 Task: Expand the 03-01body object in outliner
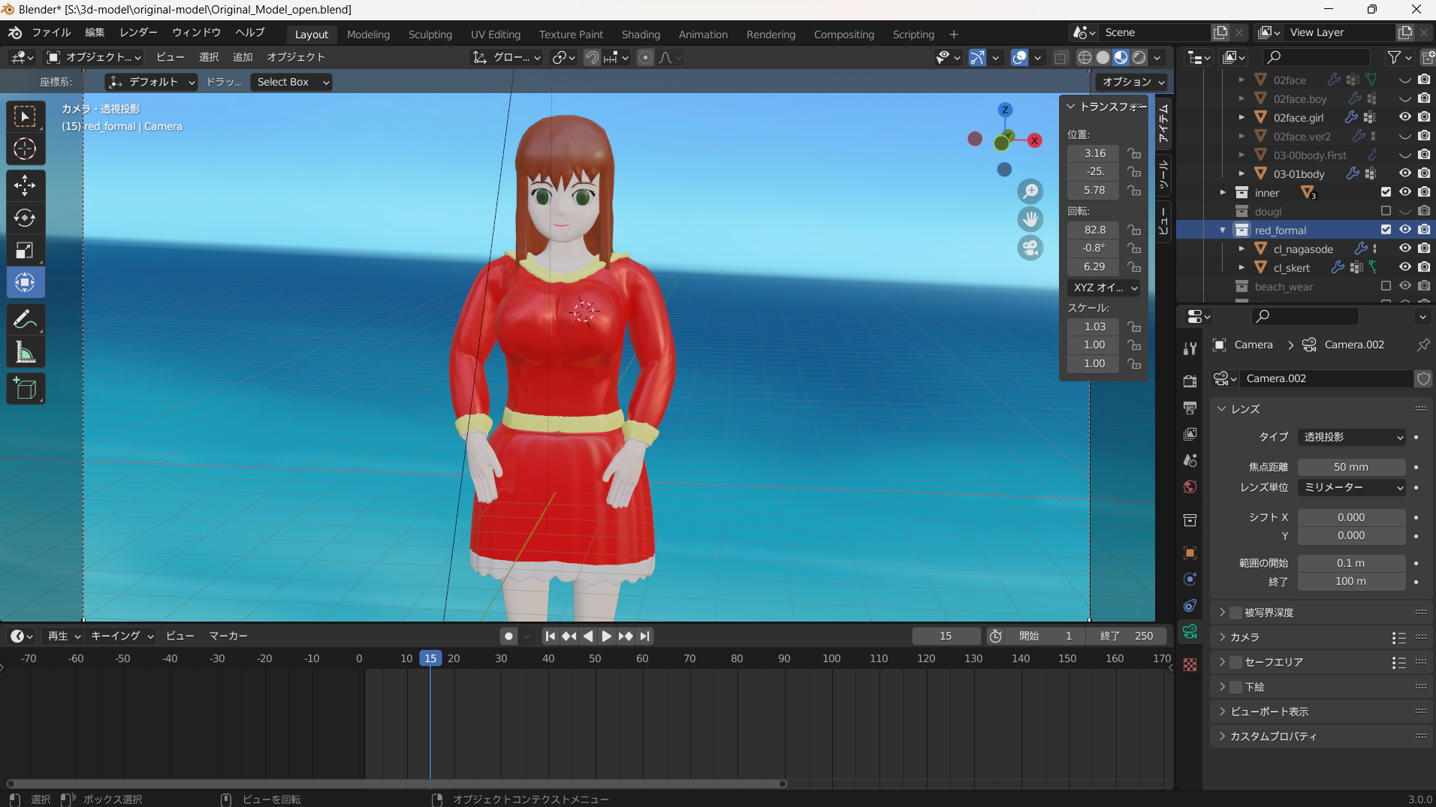click(x=1241, y=173)
